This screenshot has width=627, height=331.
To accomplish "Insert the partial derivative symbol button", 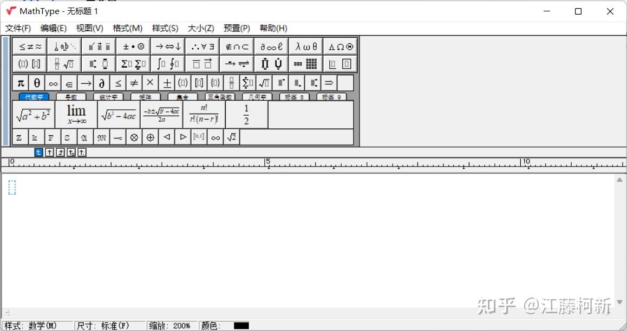I will (x=102, y=83).
